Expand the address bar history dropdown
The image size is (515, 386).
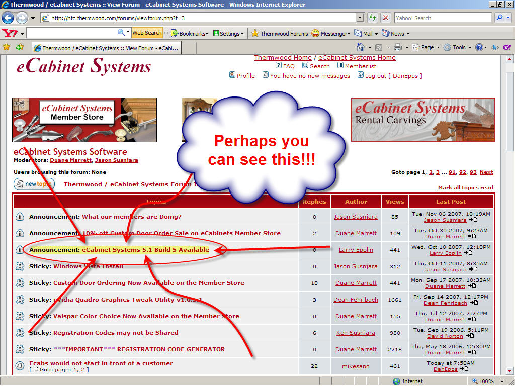360,18
